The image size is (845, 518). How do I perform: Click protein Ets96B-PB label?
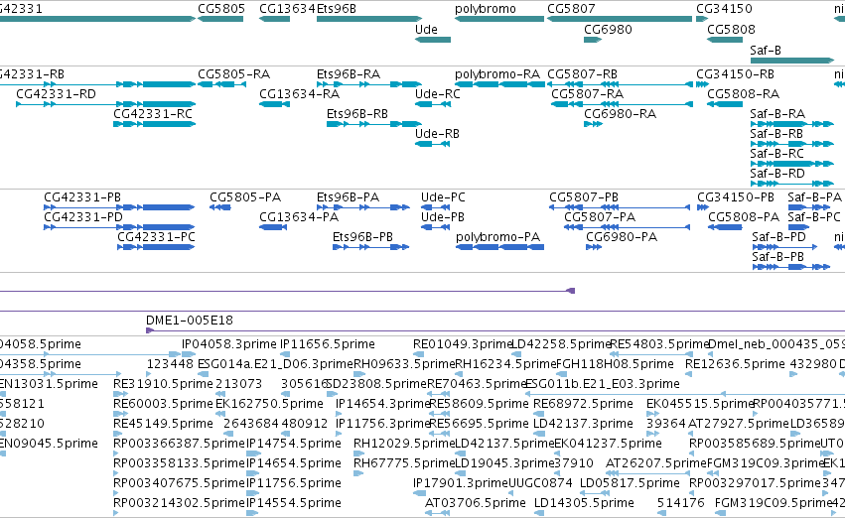coord(362,237)
